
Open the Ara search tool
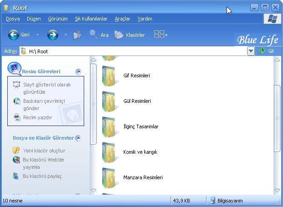pyautogui.click(x=99, y=35)
